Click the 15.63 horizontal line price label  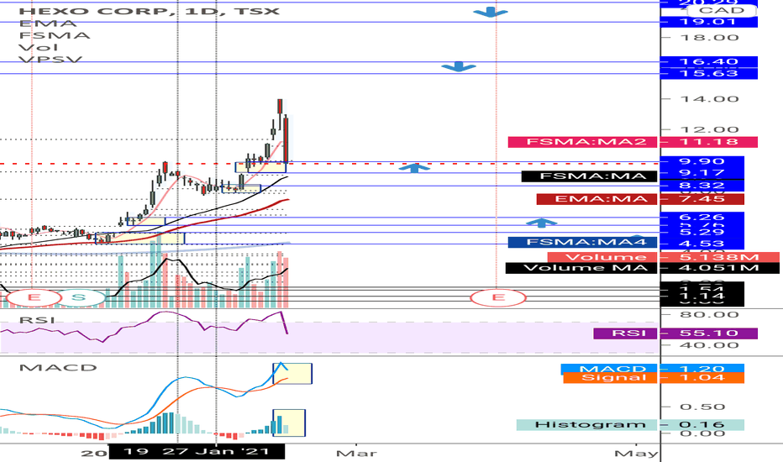[x=708, y=73]
